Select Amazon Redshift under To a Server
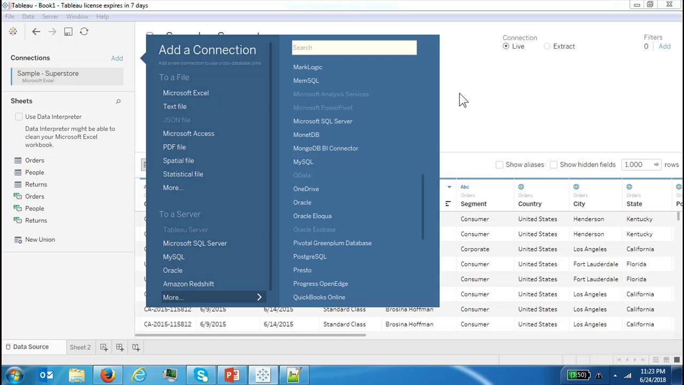The width and height of the screenshot is (684, 385). click(188, 284)
